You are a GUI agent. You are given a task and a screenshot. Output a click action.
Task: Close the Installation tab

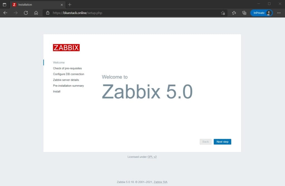click(62, 5)
